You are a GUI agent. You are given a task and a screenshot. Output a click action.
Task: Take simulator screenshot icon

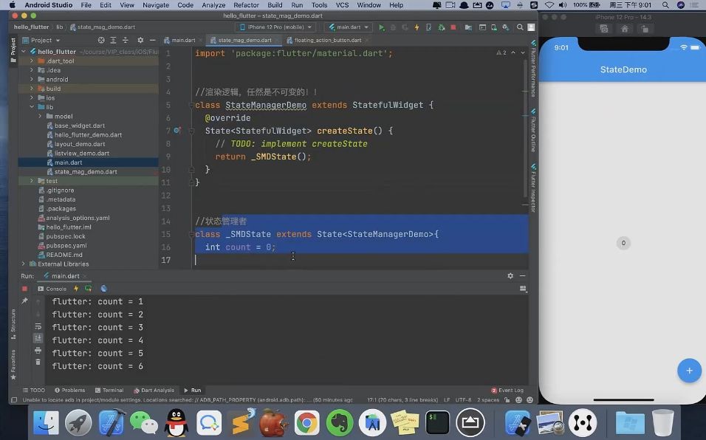pos(604,29)
